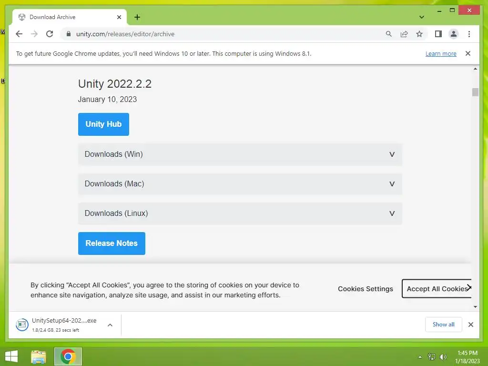Image resolution: width=488 pixels, height=366 pixels.
Task: Click the Unity 2022.2.2 heading
Action: pyautogui.click(x=115, y=84)
